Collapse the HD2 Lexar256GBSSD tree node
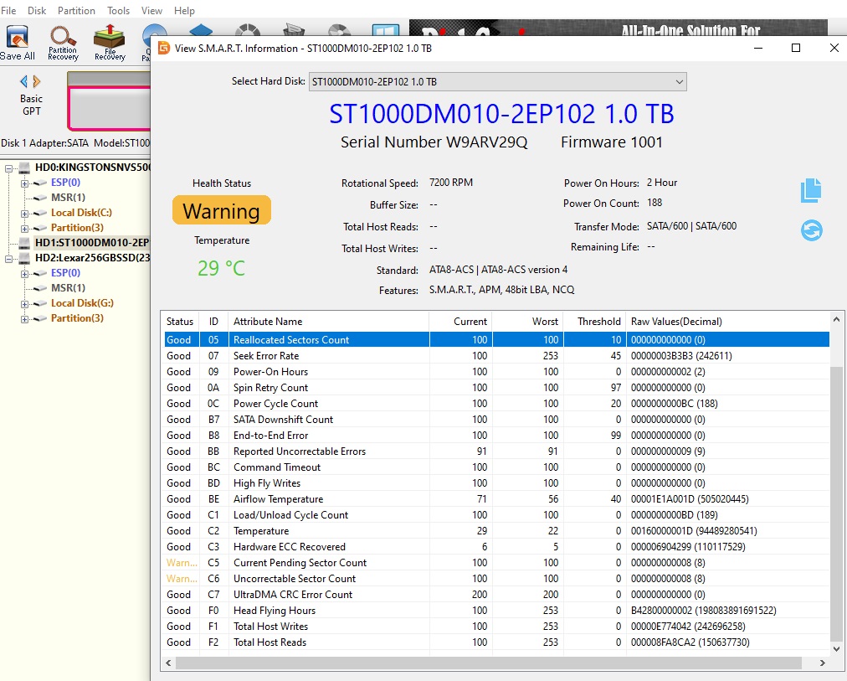The image size is (847, 681). click(x=8, y=259)
